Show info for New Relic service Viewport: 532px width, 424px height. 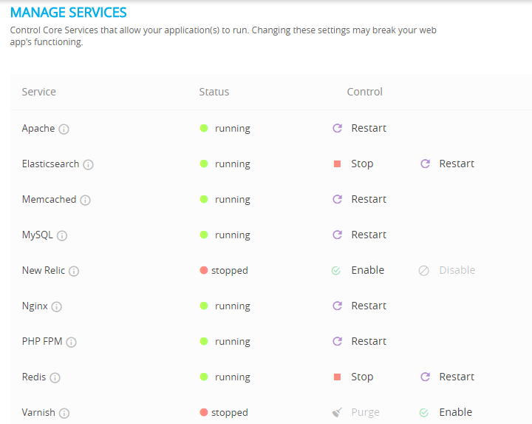[x=74, y=271]
